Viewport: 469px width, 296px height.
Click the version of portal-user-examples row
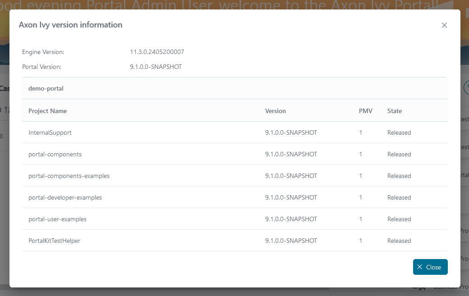[291, 219]
